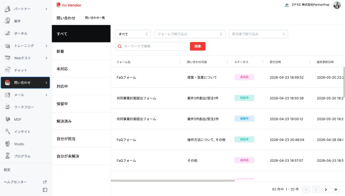Click the external link icon beside ヘルプセンター

click(45, 182)
